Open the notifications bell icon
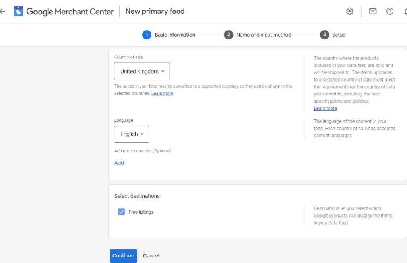Screen dimensions: 407x263 405,11
